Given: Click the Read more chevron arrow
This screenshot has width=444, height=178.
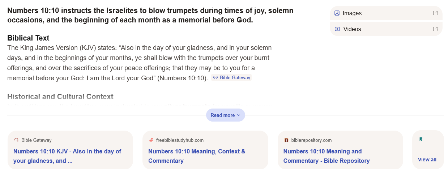Looking at the screenshot, I should coord(239,115).
